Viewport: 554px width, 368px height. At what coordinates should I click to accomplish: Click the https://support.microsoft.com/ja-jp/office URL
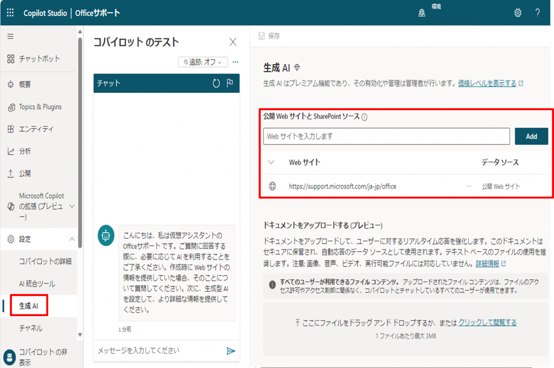pyautogui.click(x=342, y=186)
